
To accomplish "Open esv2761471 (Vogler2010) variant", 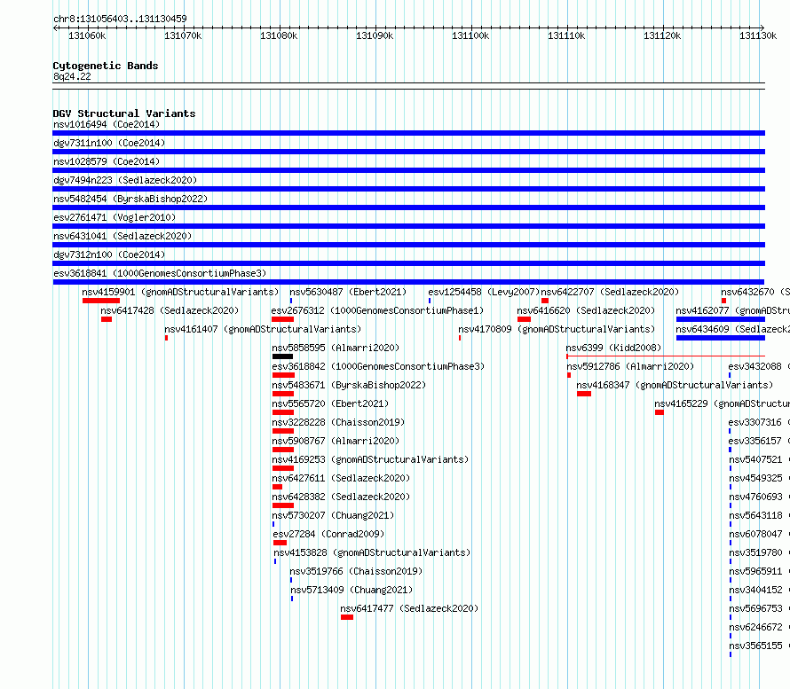I will [115, 217].
